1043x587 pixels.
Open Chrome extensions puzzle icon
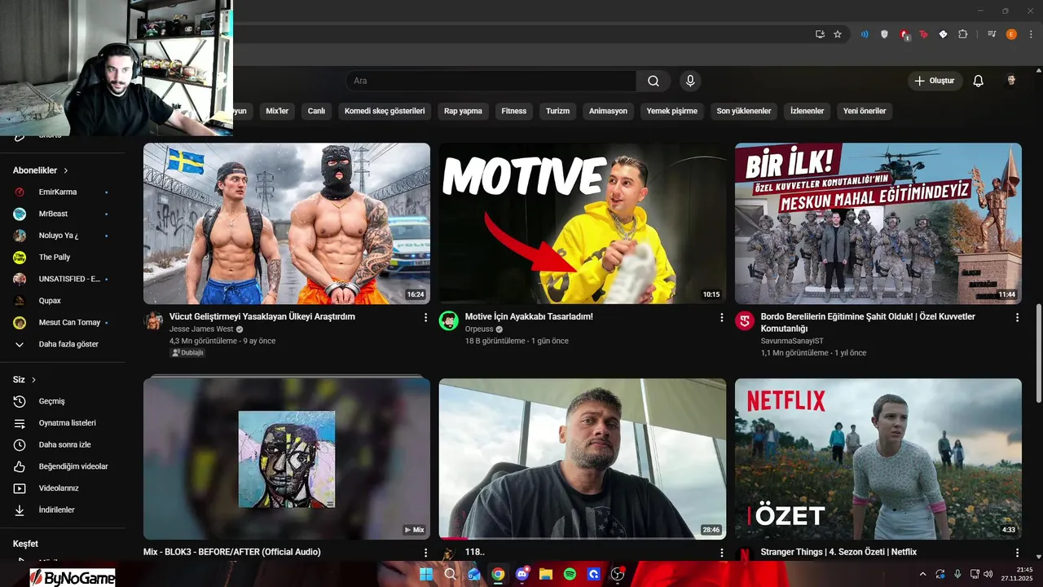[x=963, y=34]
